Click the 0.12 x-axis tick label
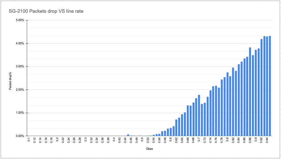 click(34, 140)
